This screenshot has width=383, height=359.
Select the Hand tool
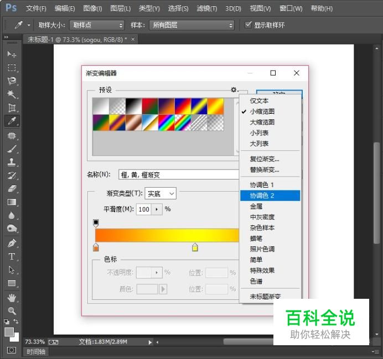(12, 298)
